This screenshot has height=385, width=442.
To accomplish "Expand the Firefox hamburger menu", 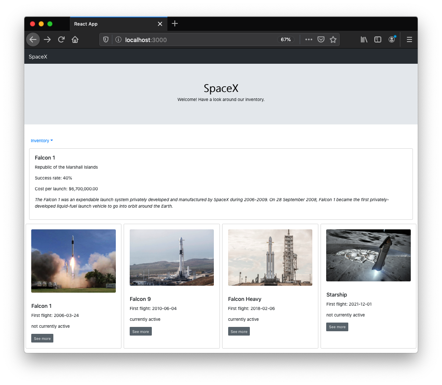I will tap(409, 39).
